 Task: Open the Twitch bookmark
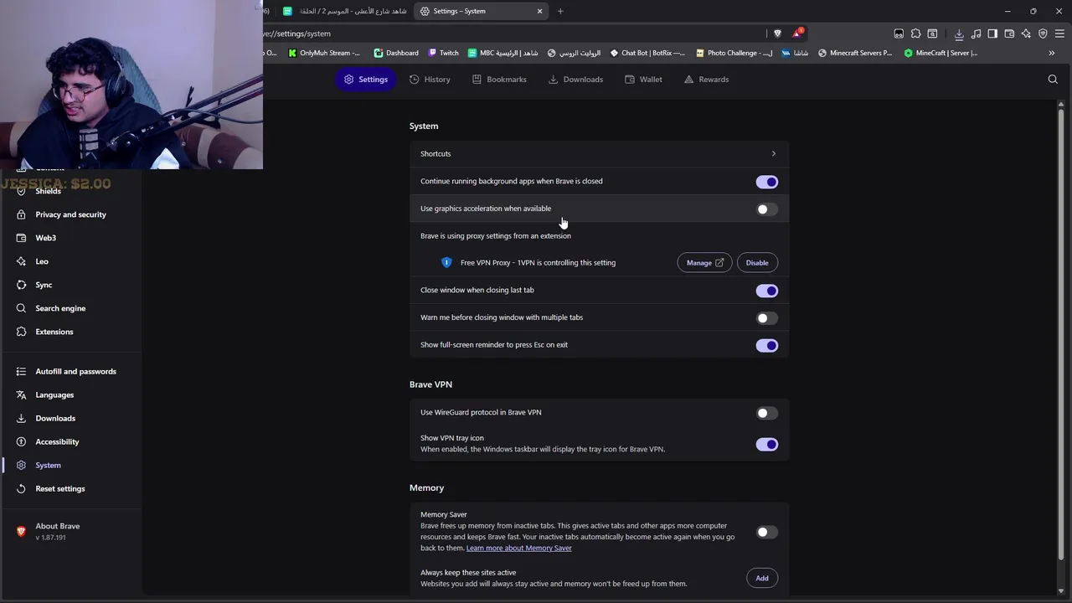point(443,53)
